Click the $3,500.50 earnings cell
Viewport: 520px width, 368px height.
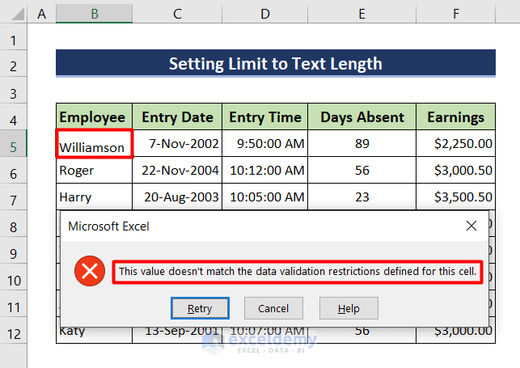(455, 197)
